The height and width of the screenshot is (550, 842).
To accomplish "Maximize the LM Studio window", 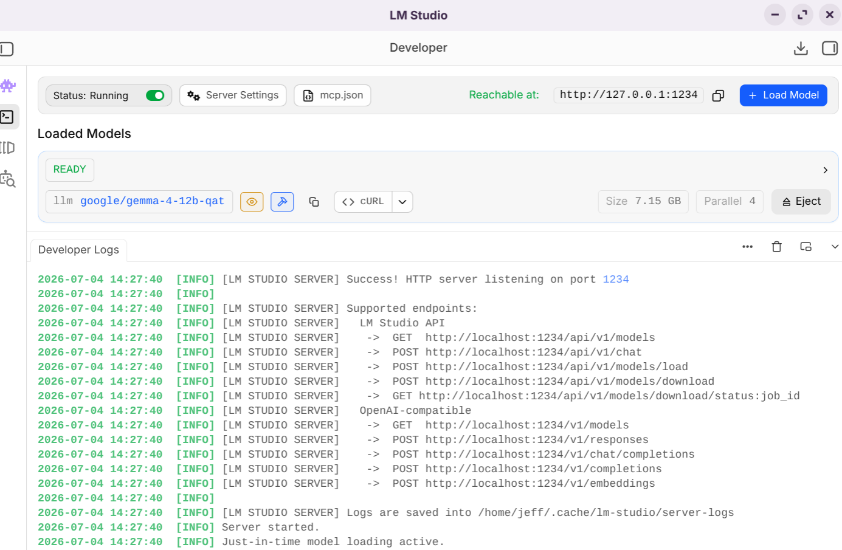I will [802, 15].
